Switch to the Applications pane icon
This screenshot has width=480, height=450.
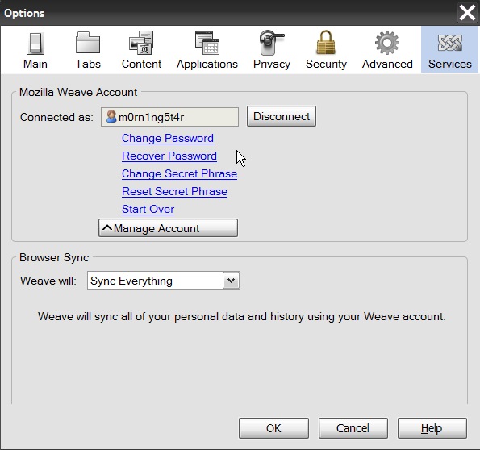pyautogui.click(x=207, y=43)
